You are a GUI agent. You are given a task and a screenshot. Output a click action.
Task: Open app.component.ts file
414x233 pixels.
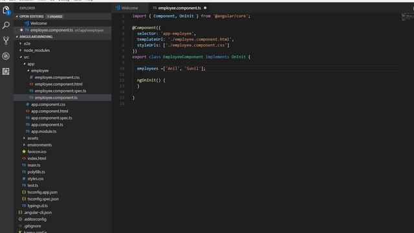[x=63, y=125]
